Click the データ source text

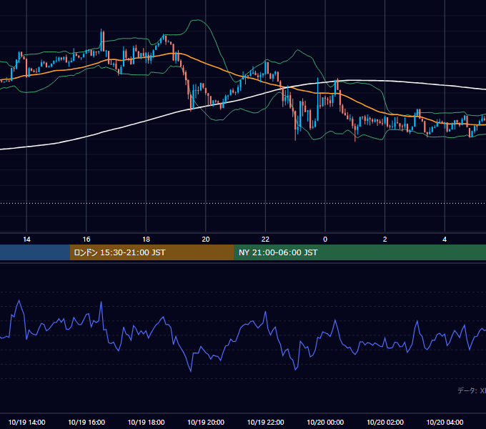(472, 390)
